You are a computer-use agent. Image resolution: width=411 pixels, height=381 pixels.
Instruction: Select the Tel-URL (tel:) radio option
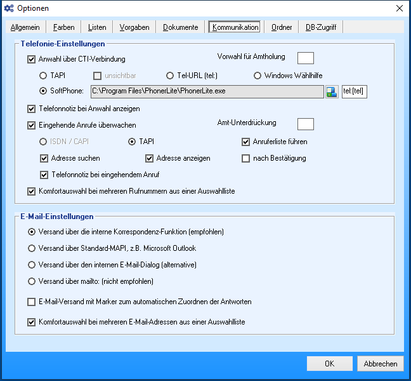coord(170,76)
